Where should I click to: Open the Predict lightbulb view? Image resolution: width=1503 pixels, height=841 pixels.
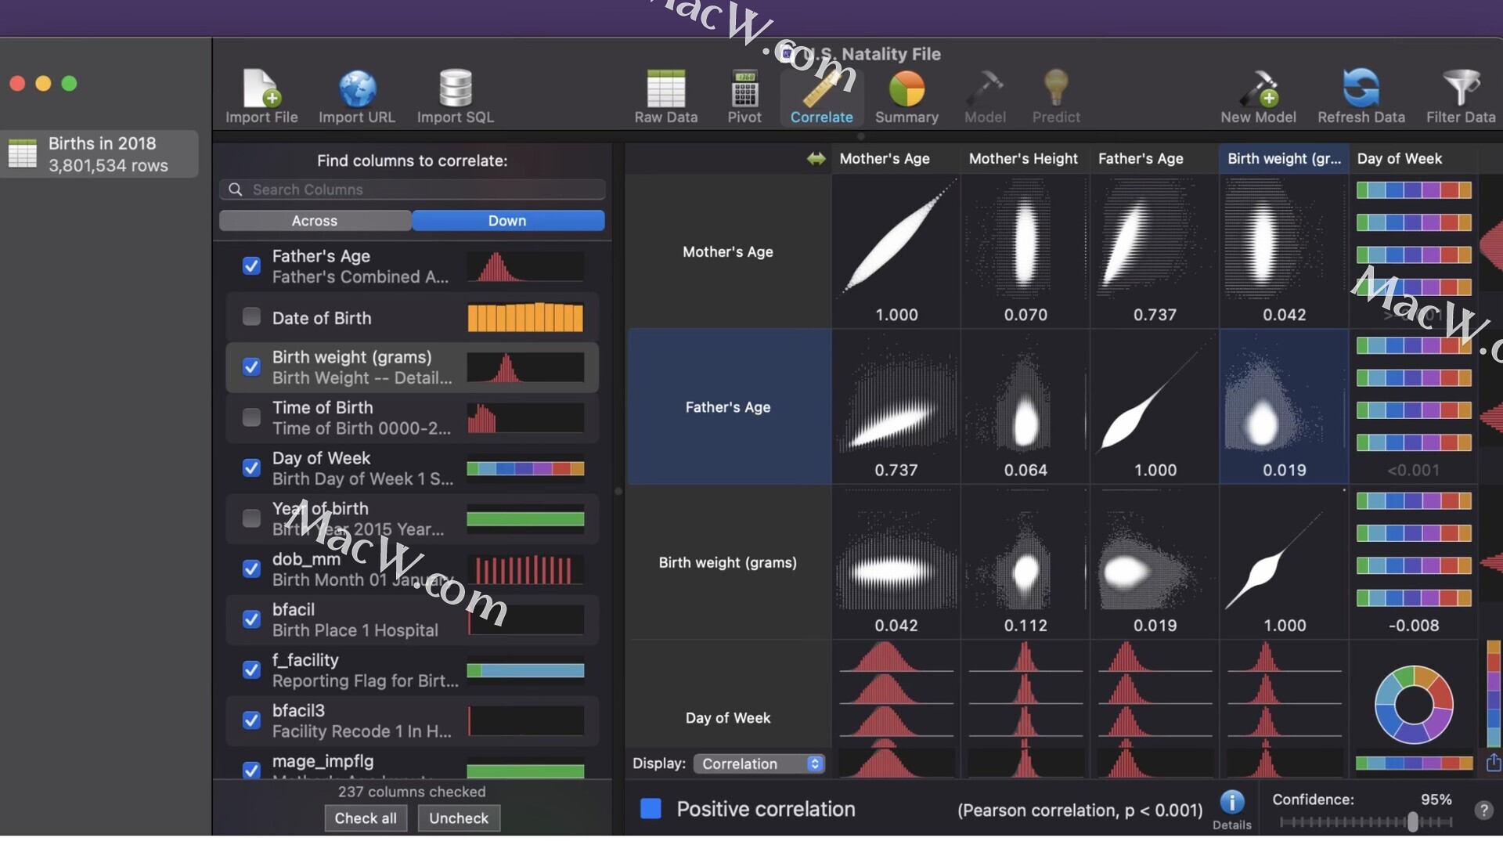pyautogui.click(x=1056, y=97)
